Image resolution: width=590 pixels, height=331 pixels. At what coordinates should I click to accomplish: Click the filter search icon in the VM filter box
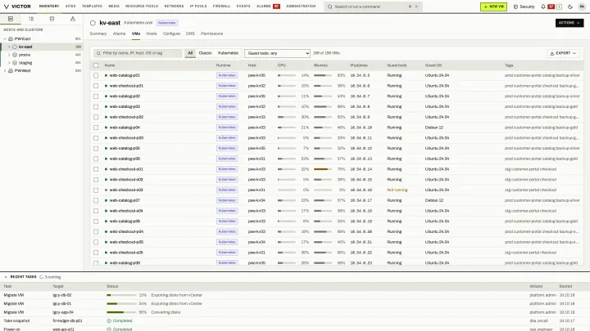[x=98, y=53]
